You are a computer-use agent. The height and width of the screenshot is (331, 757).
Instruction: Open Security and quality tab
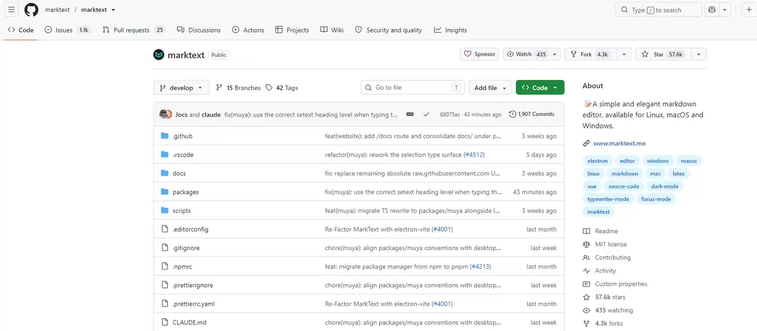pyautogui.click(x=388, y=30)
